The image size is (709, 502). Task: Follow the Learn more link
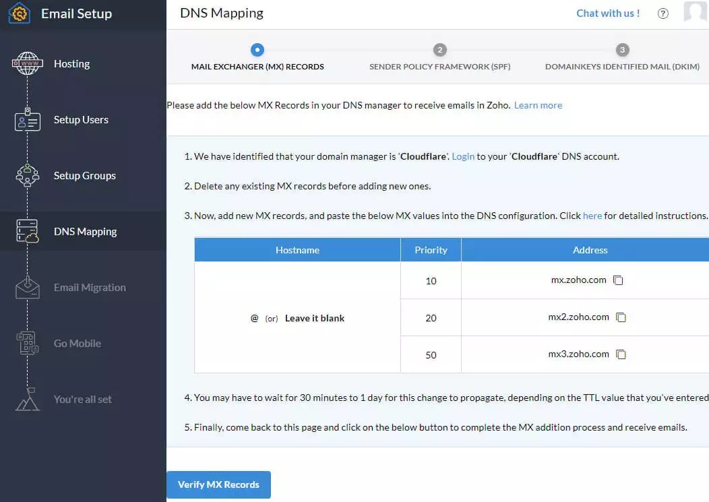tap(538, 105)
